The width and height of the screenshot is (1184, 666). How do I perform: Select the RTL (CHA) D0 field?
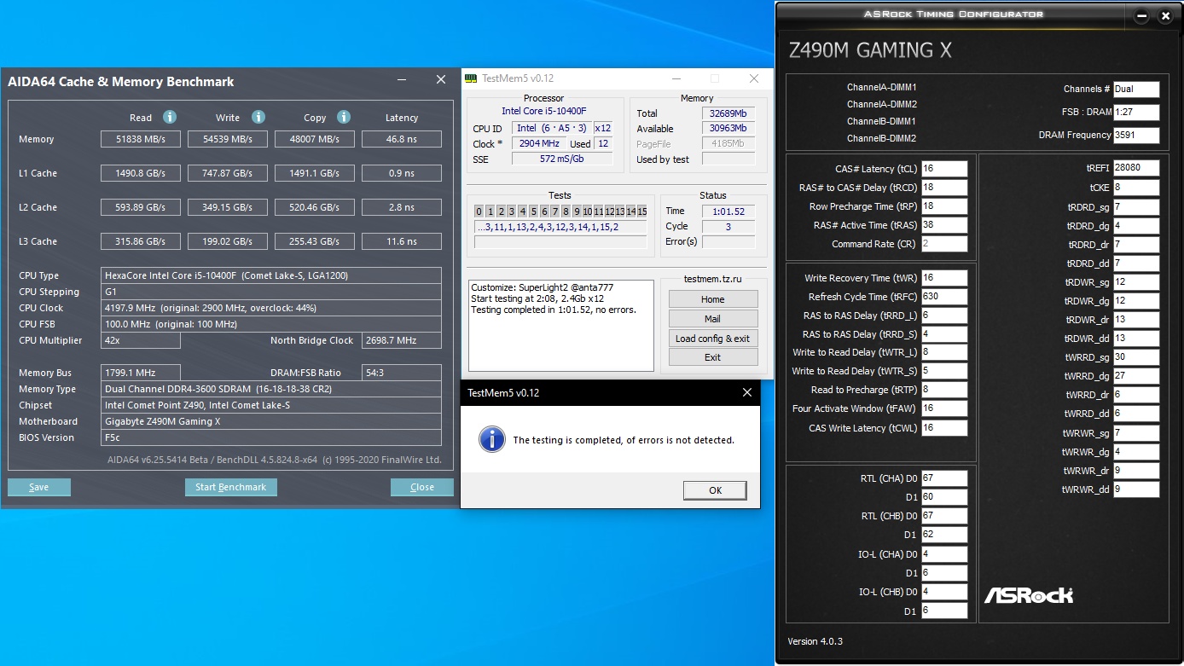pos(944,478)
